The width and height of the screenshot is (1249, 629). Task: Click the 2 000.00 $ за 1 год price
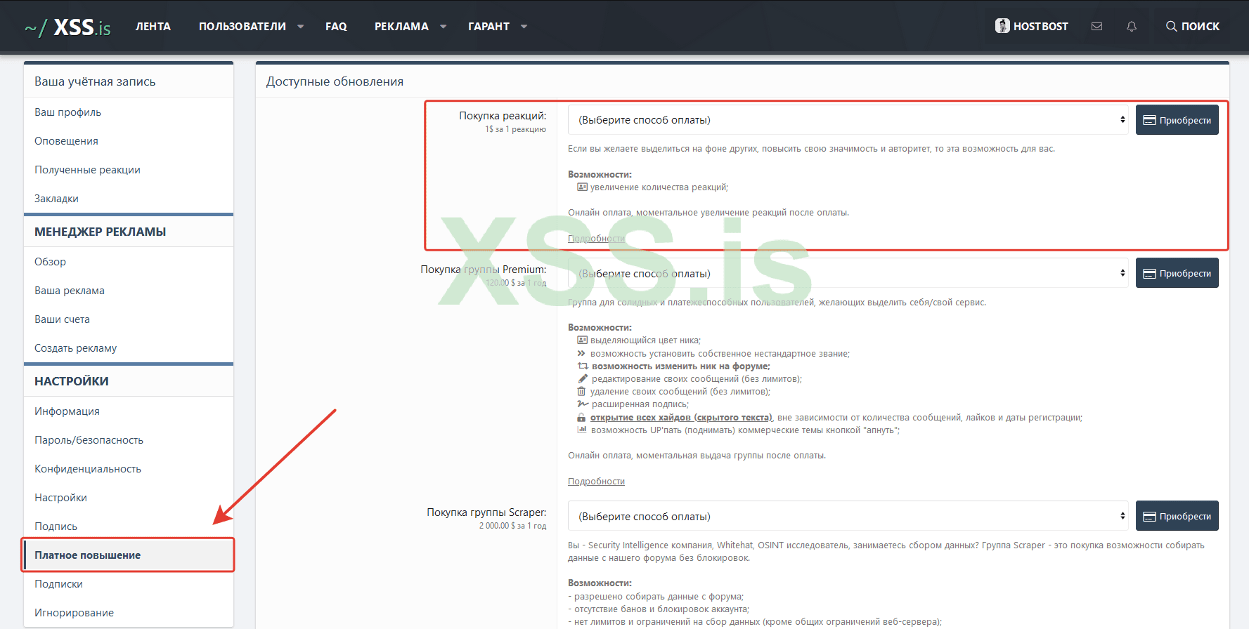512,526
